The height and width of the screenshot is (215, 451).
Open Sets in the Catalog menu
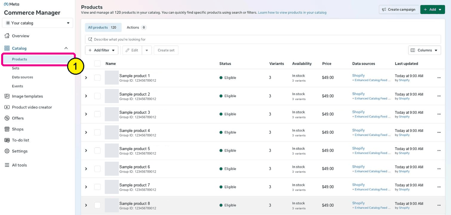coord(16,68)
